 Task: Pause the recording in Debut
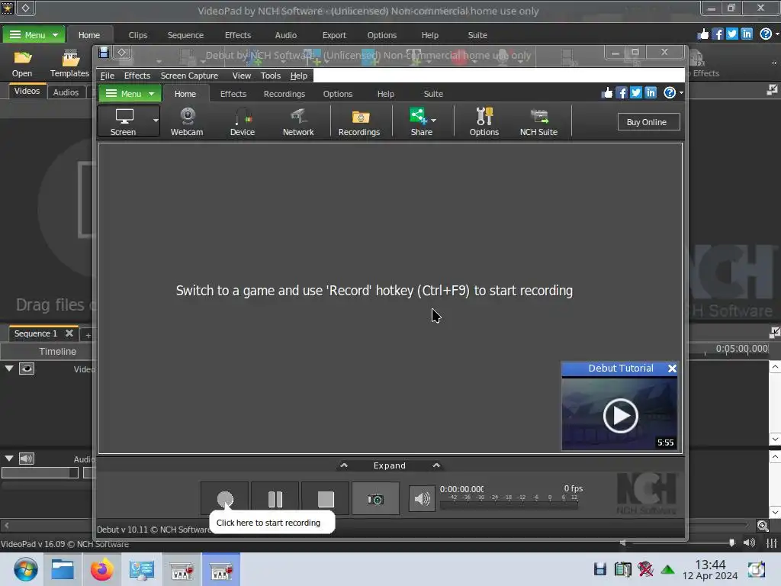coord(275,498)
